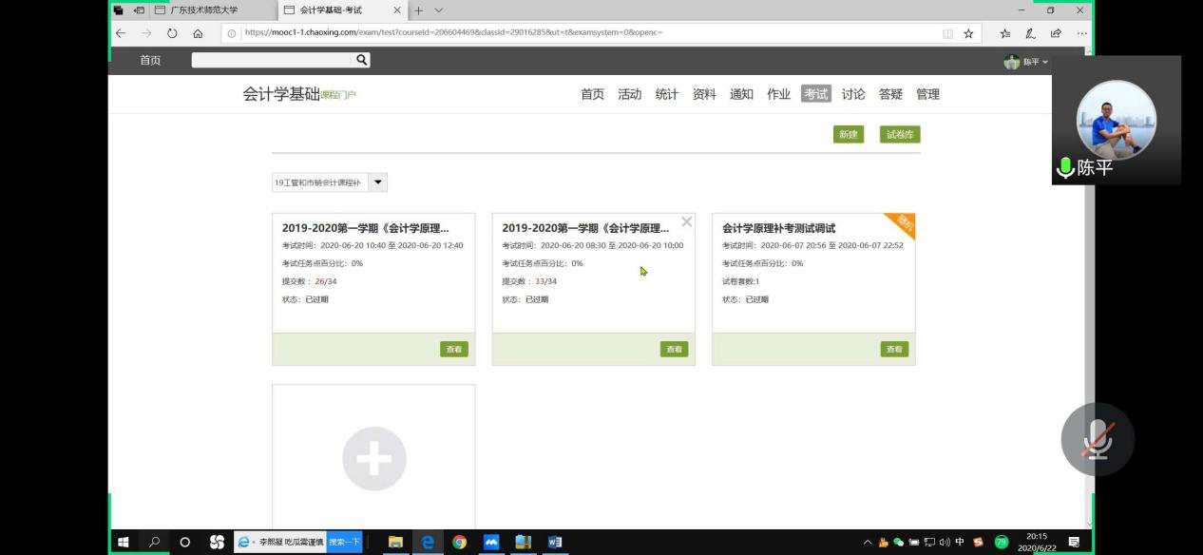The image size is (1203, 555).
Task: Open browser home page via house icon
Action: [x=198, y=33]
